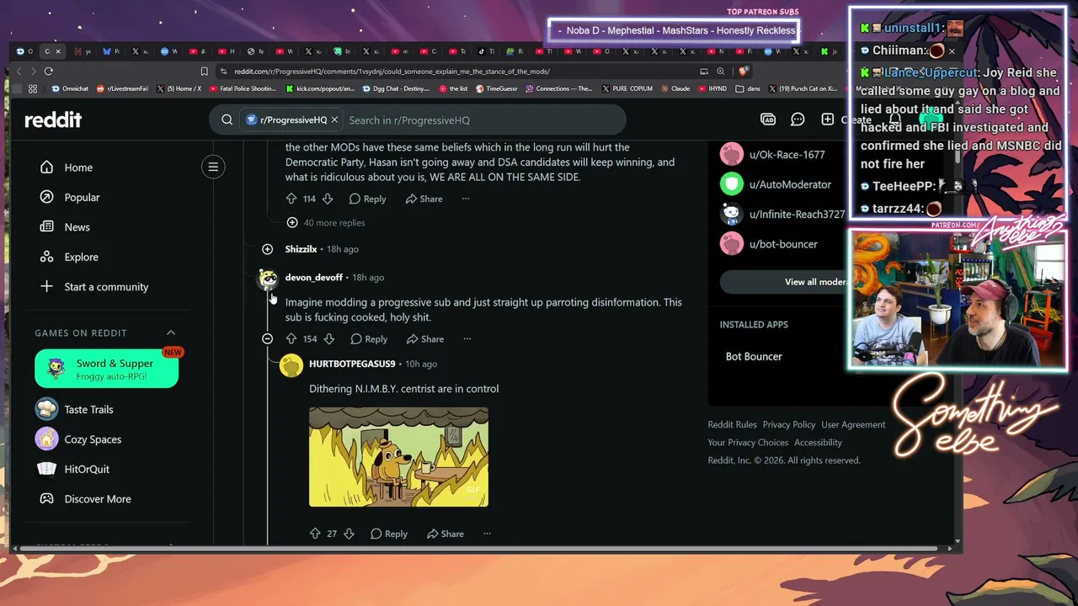
Task: Open devon_devoff username link
Action: (314, 278)
